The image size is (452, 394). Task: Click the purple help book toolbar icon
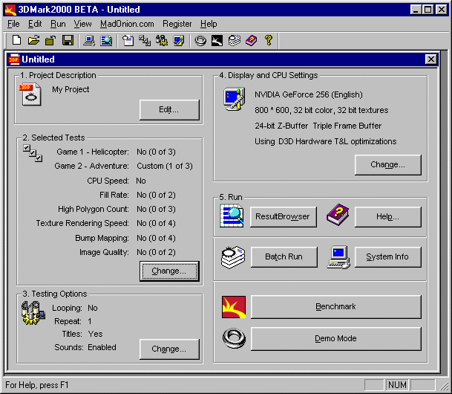click(x=252, y=40)
